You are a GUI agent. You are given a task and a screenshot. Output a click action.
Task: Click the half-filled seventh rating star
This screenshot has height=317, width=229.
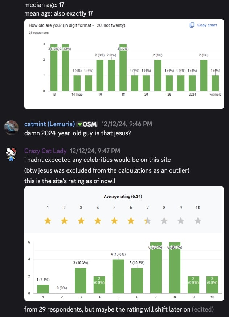tap(148, 221)
